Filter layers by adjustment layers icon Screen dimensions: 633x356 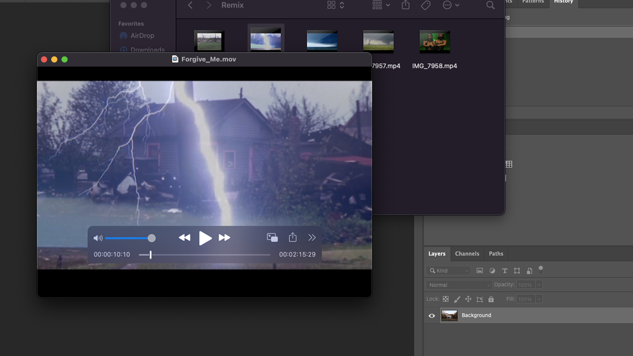pyautogui.click(x=492, y=270)
